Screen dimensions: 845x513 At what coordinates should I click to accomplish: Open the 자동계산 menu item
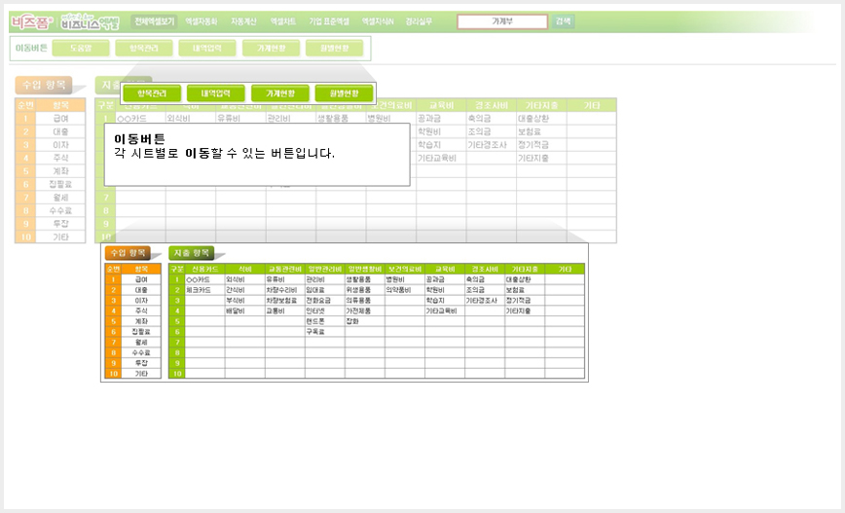243,21
